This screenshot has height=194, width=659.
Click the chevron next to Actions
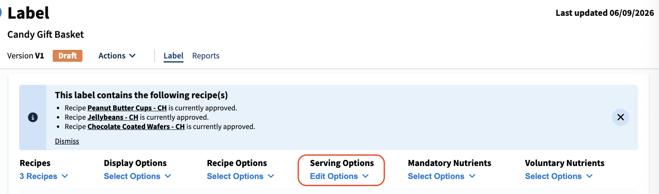(132, 56)
